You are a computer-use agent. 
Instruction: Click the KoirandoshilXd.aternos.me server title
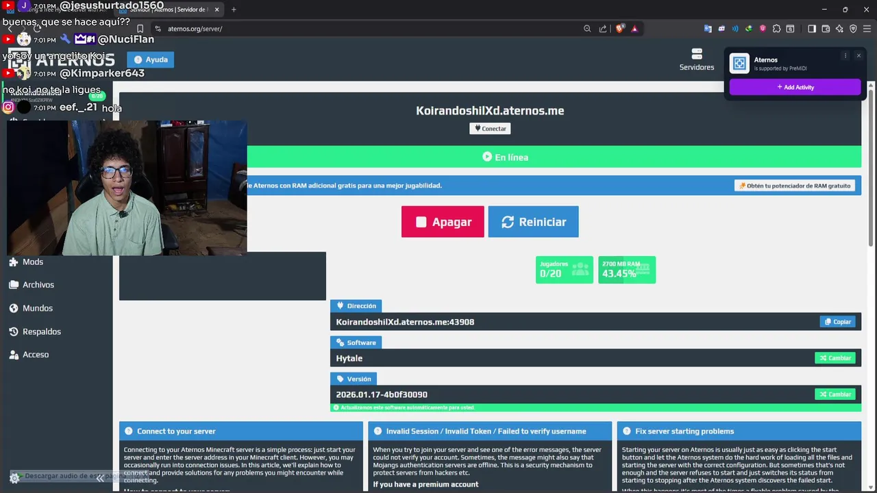[490, 110]
